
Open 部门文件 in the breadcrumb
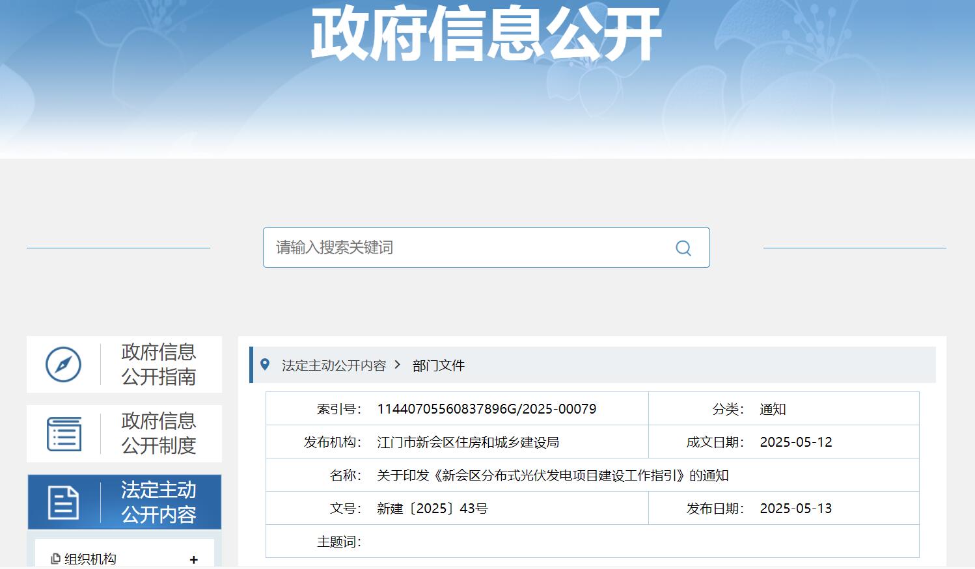[438, 365]
